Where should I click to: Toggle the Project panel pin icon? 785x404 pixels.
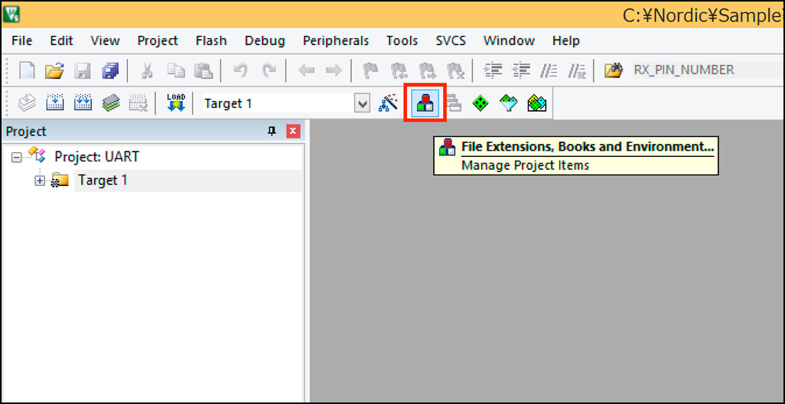coord(272,132)
